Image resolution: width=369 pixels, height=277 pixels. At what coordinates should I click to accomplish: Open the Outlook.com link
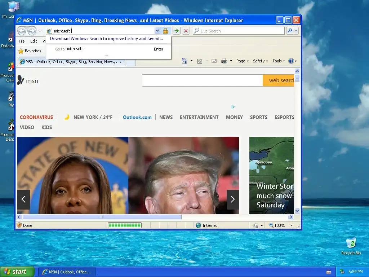[137, 117]
